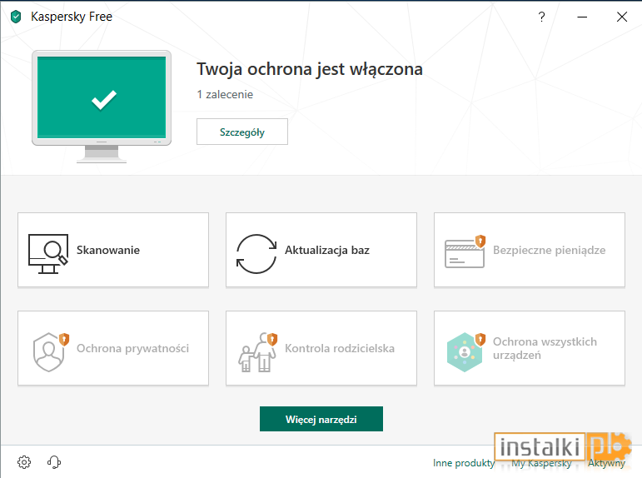Open support via the headset icon

coord(54,462)
